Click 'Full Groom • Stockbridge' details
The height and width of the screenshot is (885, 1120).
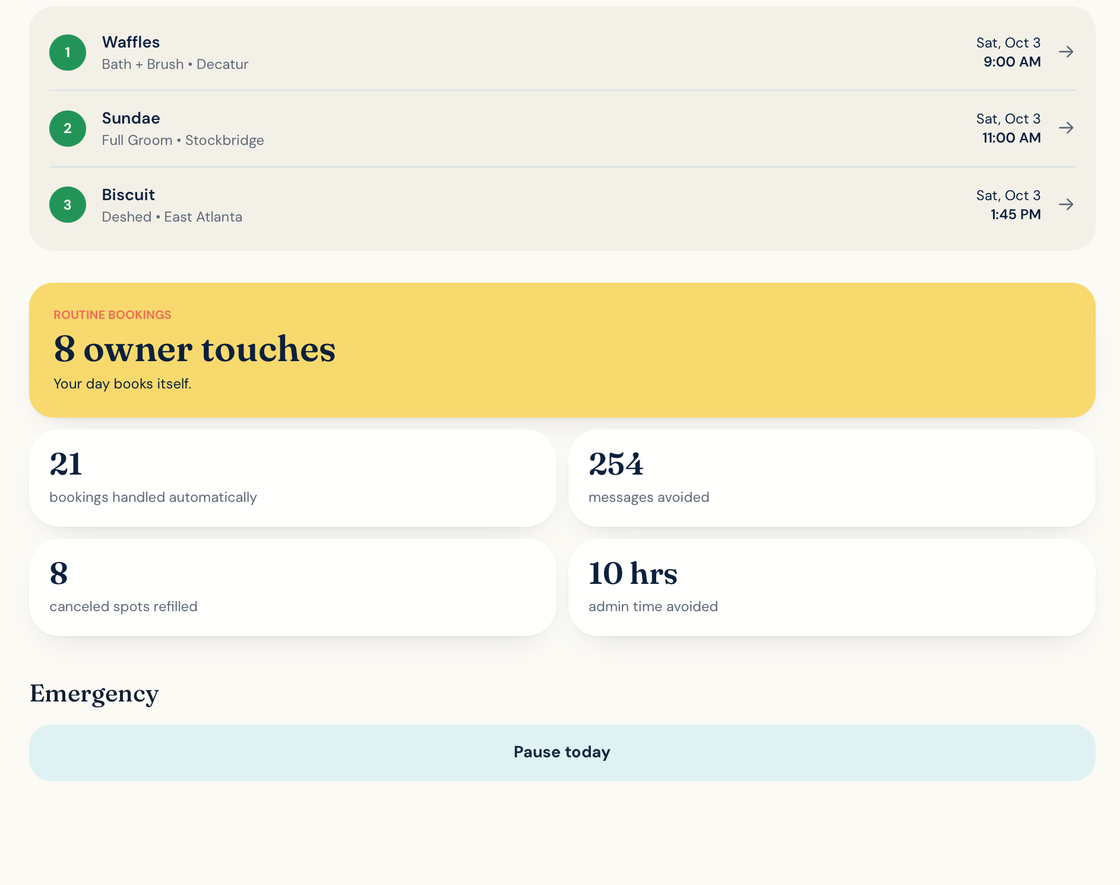tap(183, 140)
